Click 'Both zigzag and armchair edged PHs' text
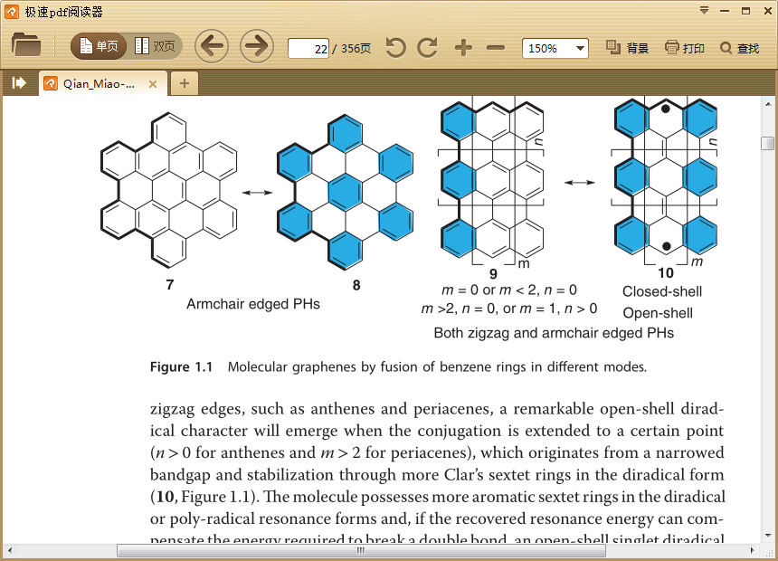 tap(554, 333)
